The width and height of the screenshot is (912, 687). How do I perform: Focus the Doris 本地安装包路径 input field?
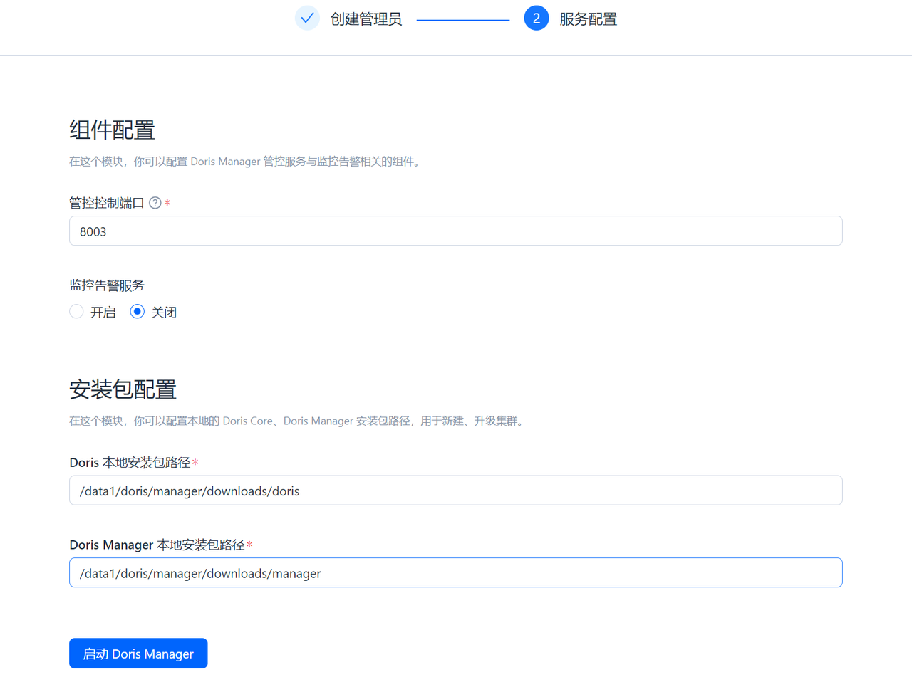(456, 491)
